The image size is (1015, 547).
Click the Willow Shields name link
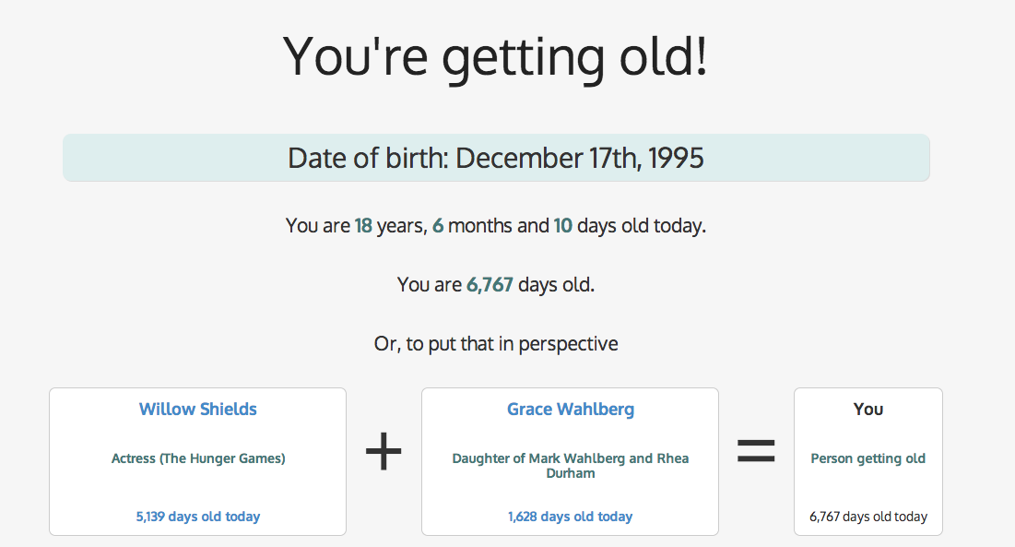tap(198, 409)
